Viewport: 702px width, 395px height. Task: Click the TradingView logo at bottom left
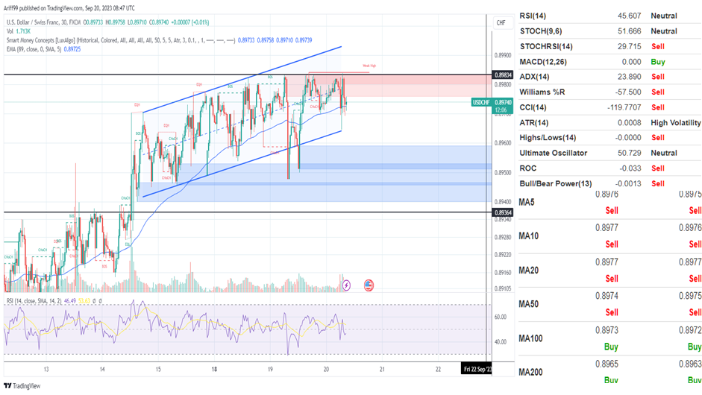point(22,386)
